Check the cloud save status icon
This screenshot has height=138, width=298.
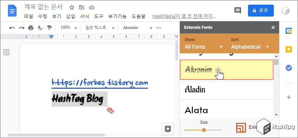click(x=92, y=7)
